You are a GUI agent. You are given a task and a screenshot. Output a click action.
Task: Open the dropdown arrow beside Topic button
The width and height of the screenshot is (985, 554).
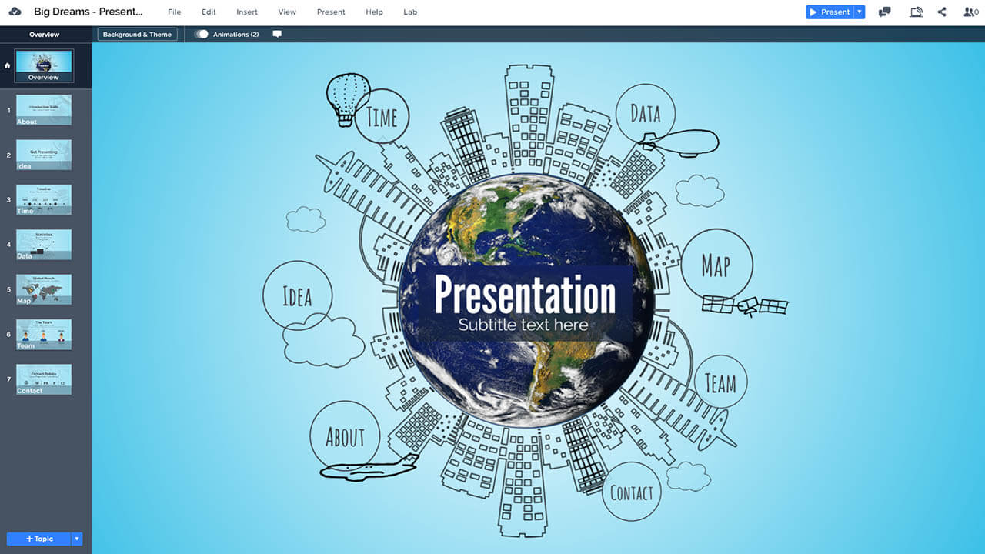point(77,539)
